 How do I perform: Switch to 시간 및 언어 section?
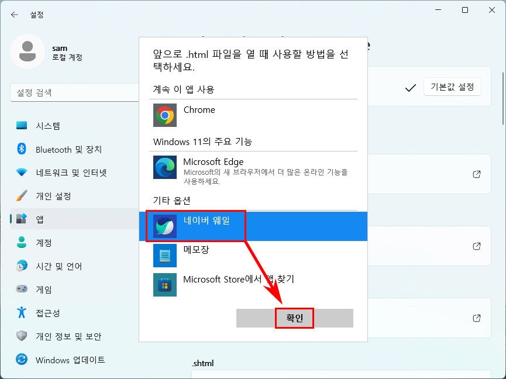pos(21,266)
